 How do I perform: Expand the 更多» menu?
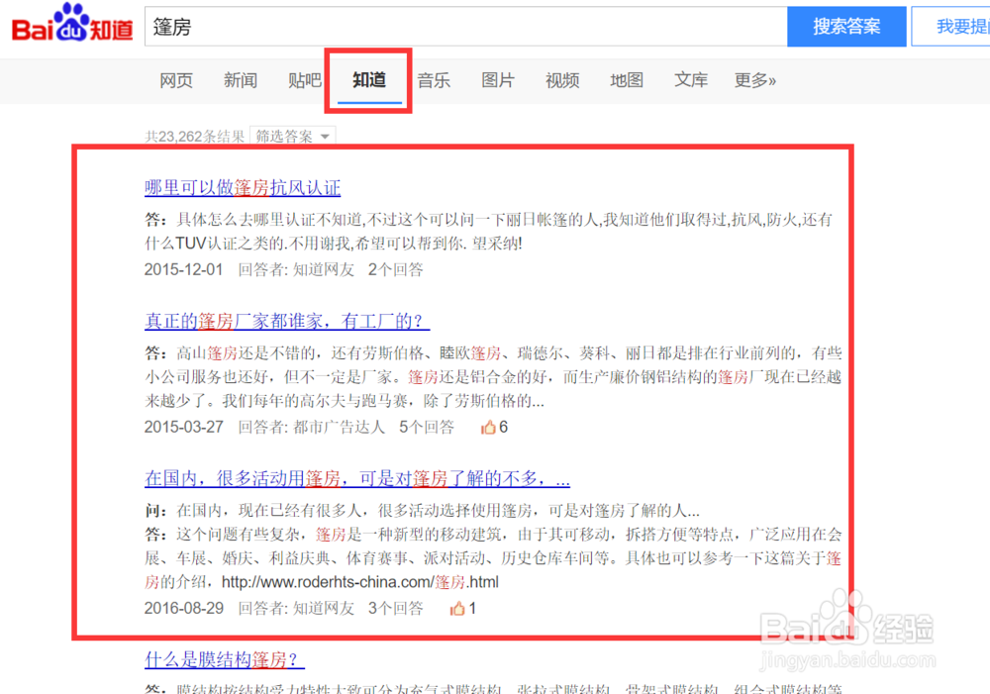click(755, 80)
